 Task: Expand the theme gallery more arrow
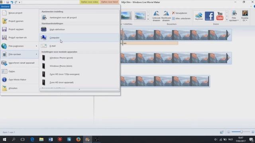pyautogui.click(x=148, y=19)
